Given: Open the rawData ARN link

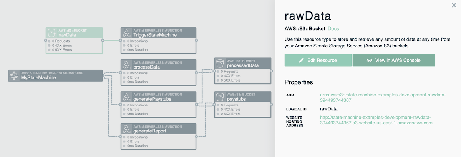Looking at the screenshot, I should coord(383,97).
